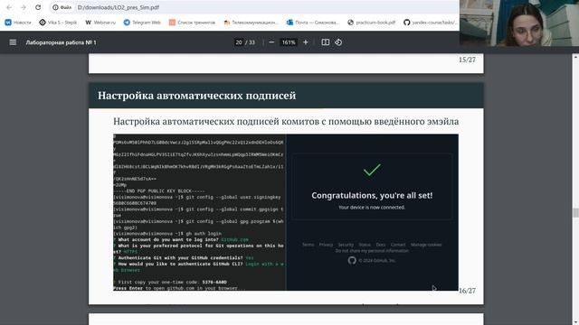Image resolution: width=579 pixels, height=325 pixels.
Task: Click the page number field showing 20
Action: point(239,42)
